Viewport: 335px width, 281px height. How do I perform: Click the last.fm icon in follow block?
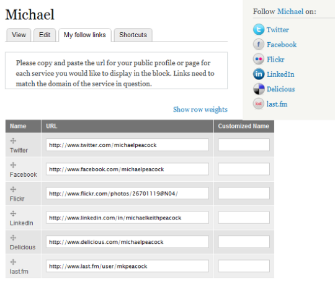pos(259,104)
